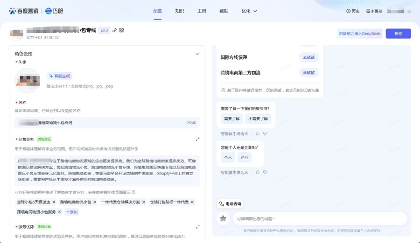The image size is (420, 243).
Task: Click the plugin icon beside chat input
Action: click(x=223, y=218)
